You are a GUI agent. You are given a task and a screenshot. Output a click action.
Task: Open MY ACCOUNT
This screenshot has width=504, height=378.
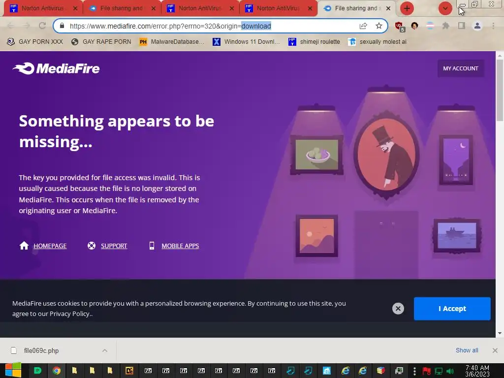point(461,68)
